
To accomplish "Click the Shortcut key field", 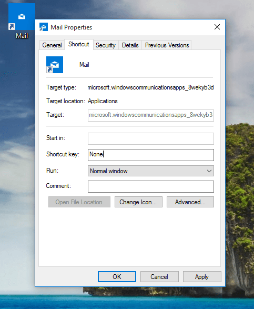I will click(x=150, y=155).
